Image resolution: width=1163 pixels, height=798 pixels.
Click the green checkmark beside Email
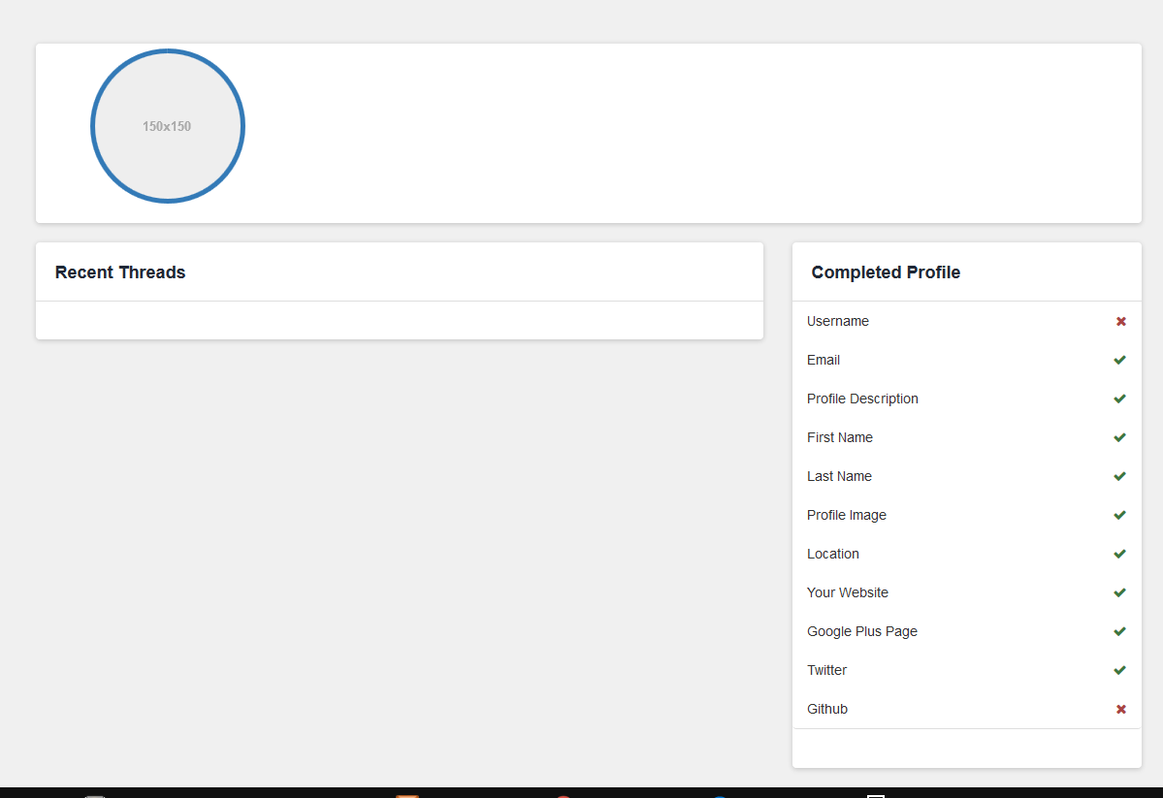pos(1120,360)
